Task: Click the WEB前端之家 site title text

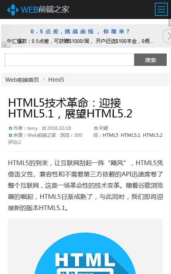Action: pos(45,9)
